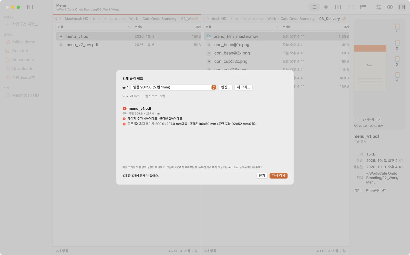Click menu_v1.pdf result in check dialog
The height and width of the screenshot is (255, 410).
pos(140,108)
